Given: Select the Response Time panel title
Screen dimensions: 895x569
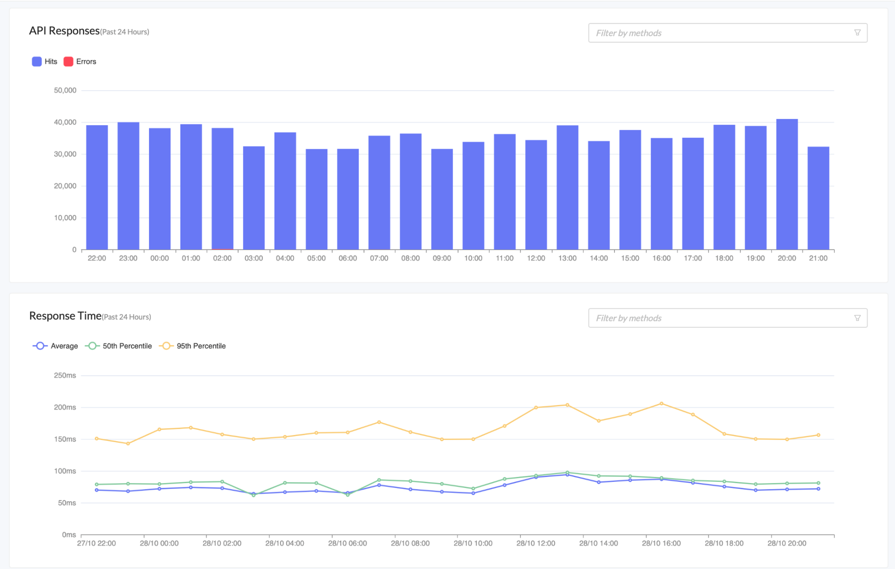Looking at the screenshot, I should 65,316.
